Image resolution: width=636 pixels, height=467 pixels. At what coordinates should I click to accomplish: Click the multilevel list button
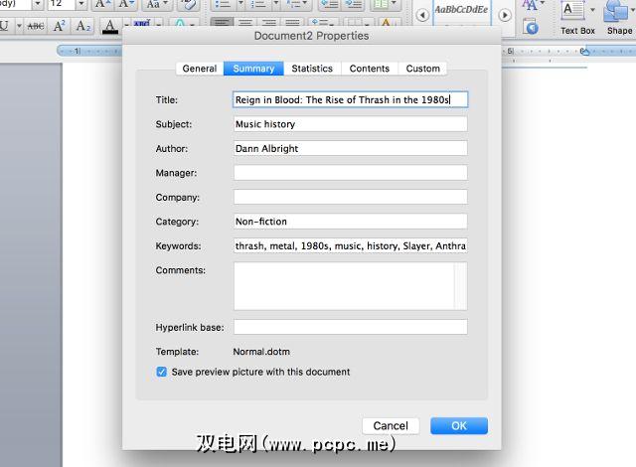pyautogui.click(x=293, y=4)
